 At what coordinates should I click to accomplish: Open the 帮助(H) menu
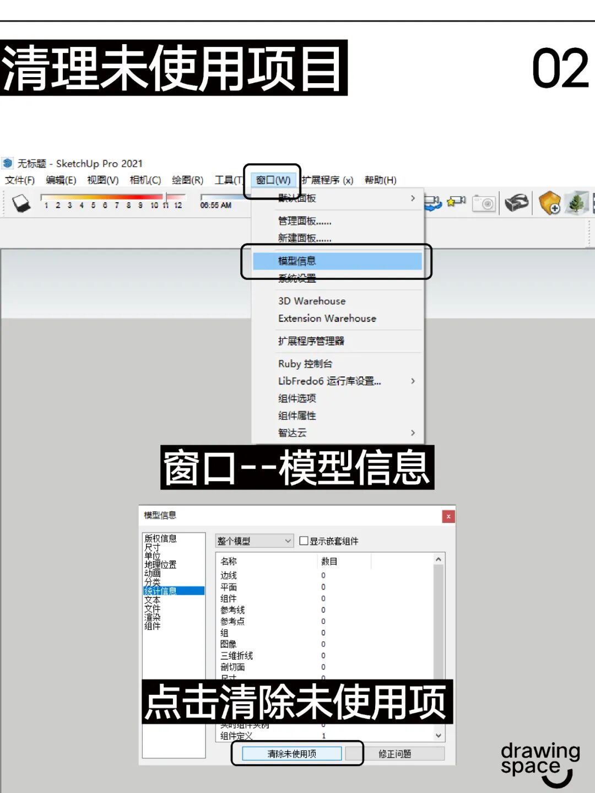[x=381, y=180]
